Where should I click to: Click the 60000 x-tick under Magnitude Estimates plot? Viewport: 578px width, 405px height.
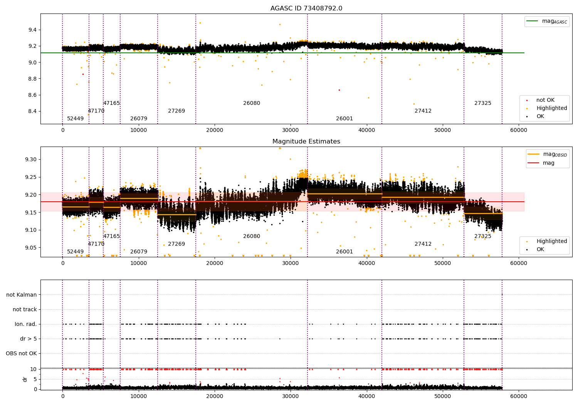519,263
